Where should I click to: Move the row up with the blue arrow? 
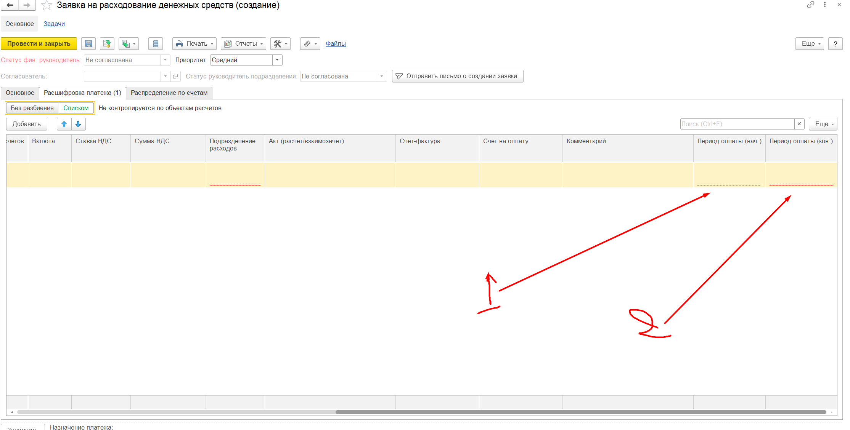point(64,124)
